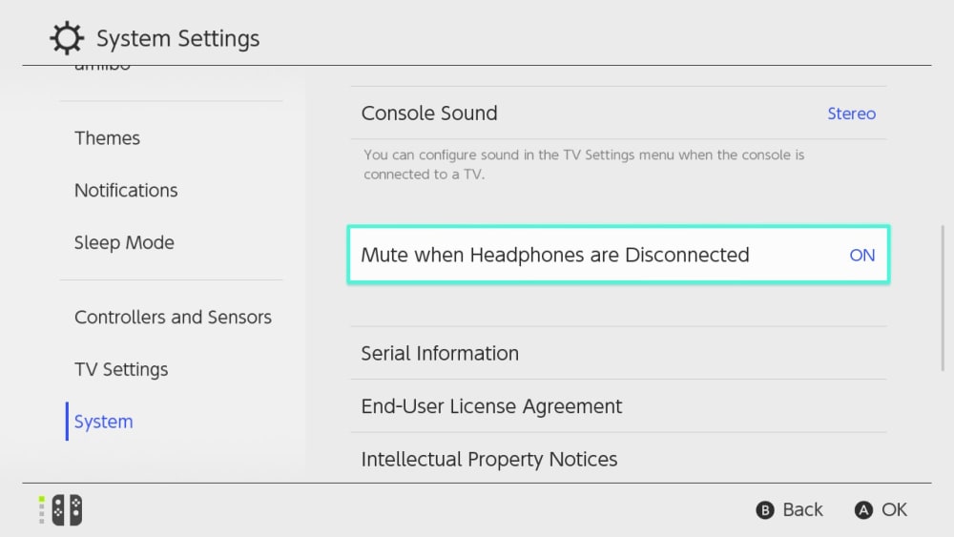Image resolution: width=954 pixels, height=537 pixels.
Task: Select Notifications in the sidebar
Action: coord(126,191)
